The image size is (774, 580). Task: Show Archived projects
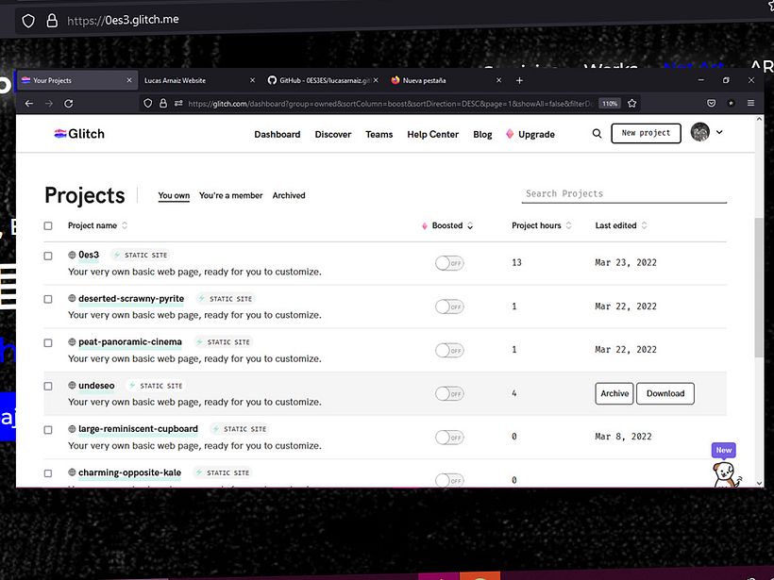click(289, 195)
